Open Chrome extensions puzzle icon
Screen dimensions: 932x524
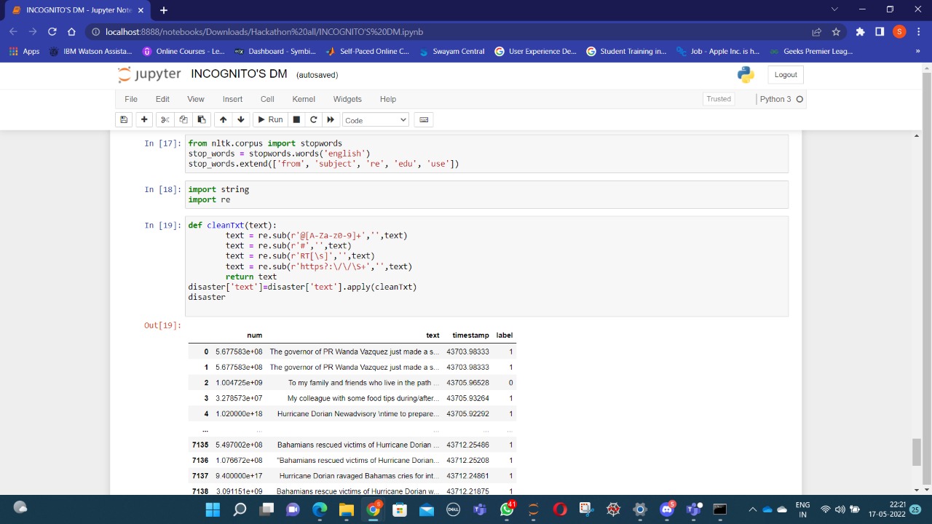pos(860,31)
